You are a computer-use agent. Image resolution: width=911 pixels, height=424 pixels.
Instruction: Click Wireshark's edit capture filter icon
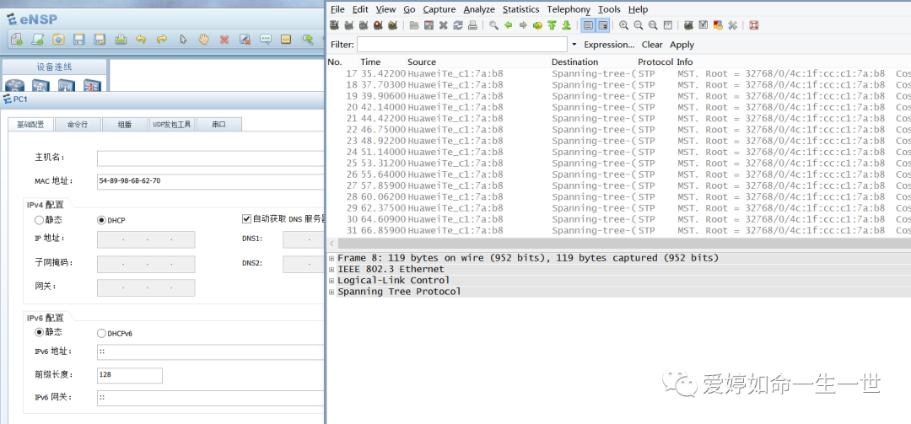point(688,25)
